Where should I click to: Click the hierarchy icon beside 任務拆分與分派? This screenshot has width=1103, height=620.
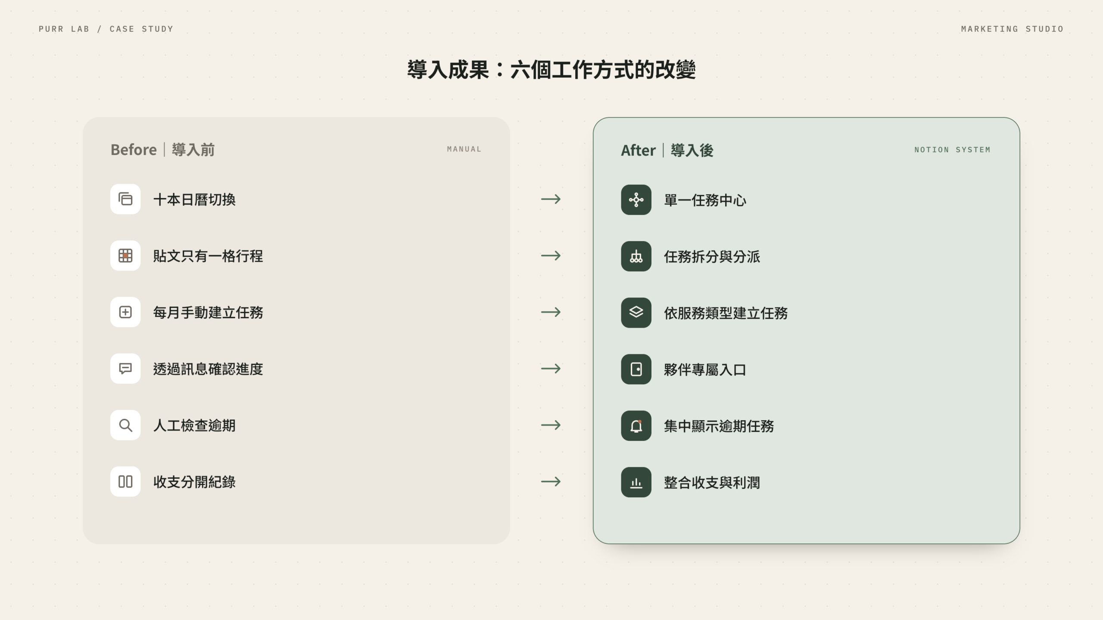[636, 256]
